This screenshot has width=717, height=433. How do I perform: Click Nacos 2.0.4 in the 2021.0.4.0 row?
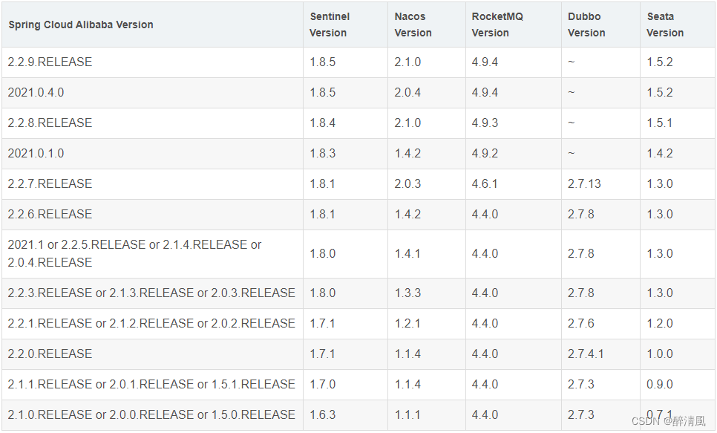point(407,92)
